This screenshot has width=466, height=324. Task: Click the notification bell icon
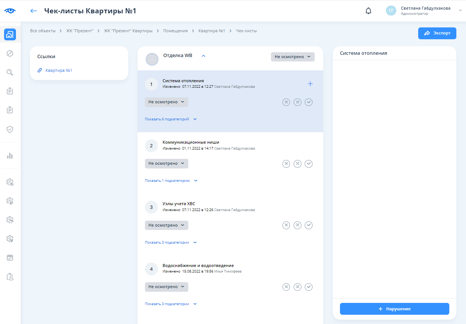(368, 11)
